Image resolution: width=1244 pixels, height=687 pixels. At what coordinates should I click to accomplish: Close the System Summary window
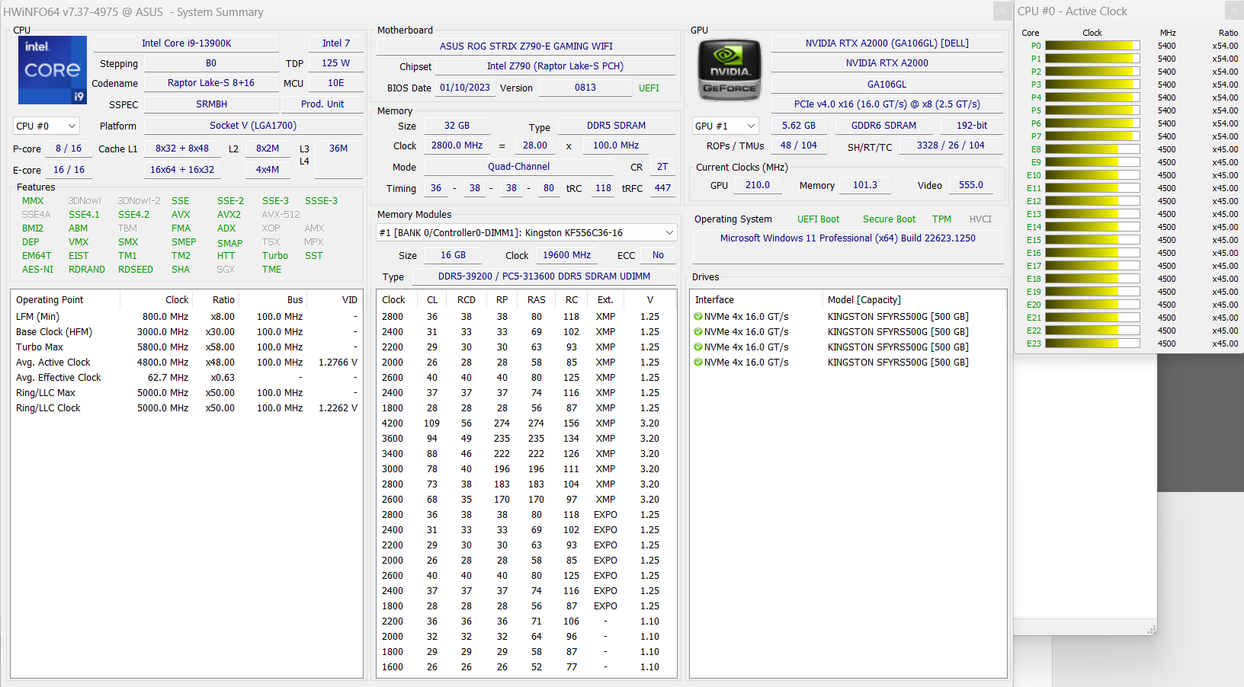pos(1002,11)
